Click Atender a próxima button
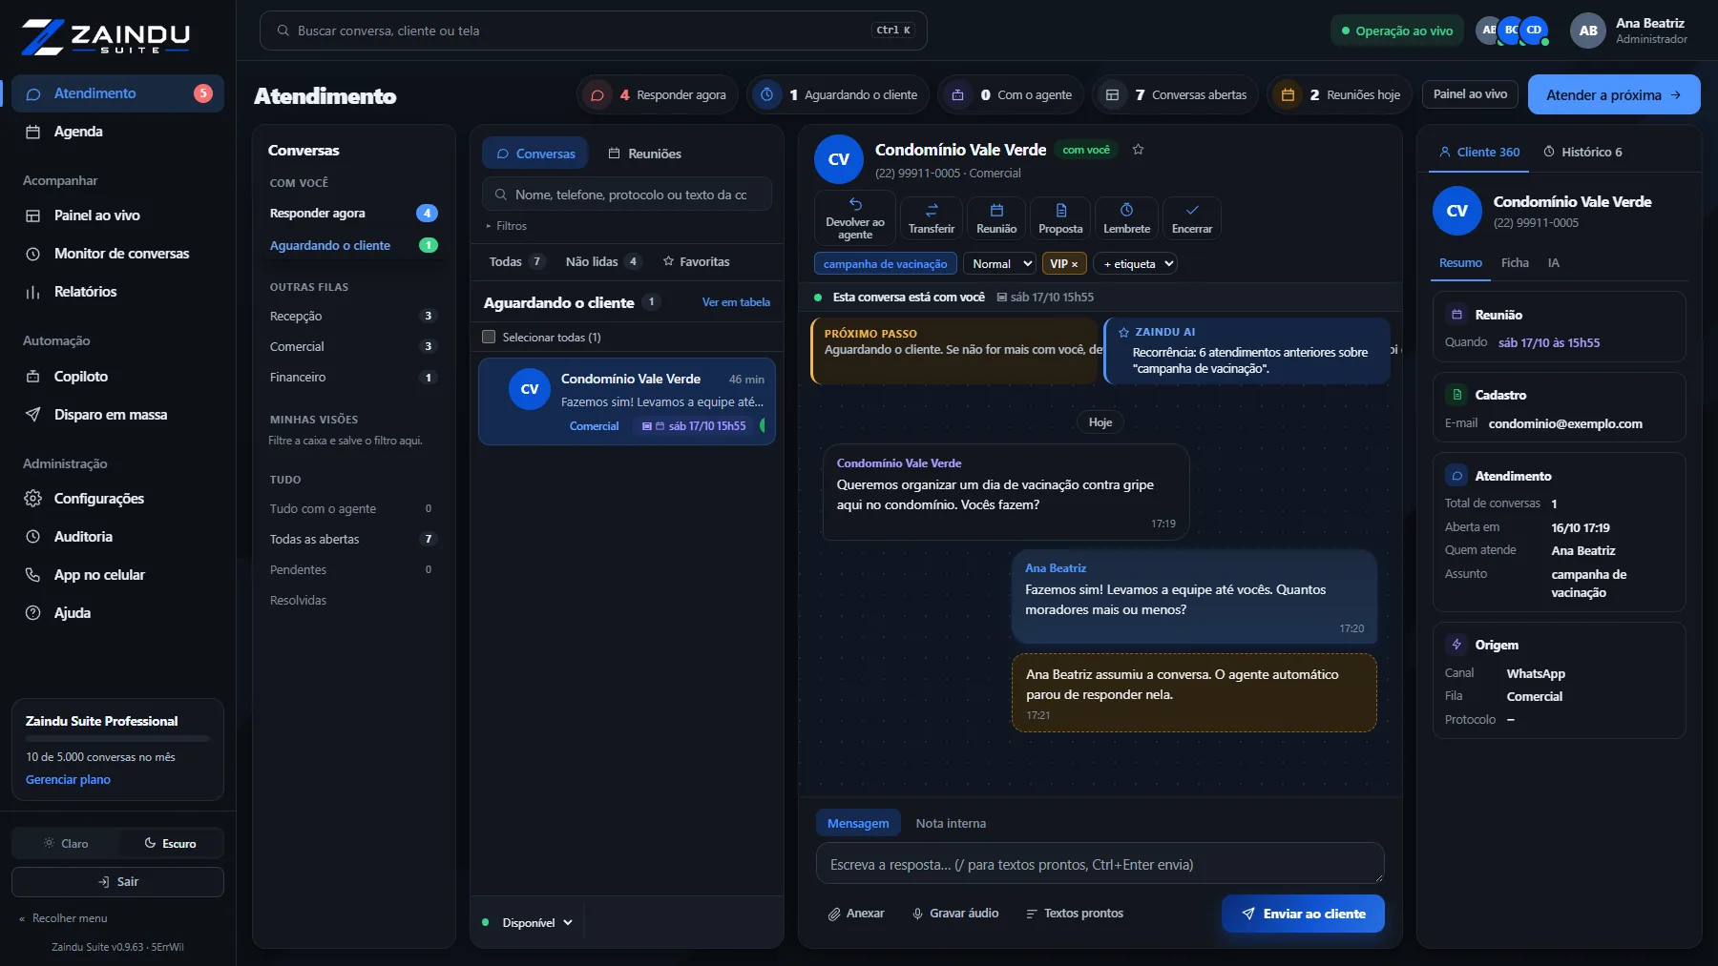Screen dimensions: 1718x966 1614,94
